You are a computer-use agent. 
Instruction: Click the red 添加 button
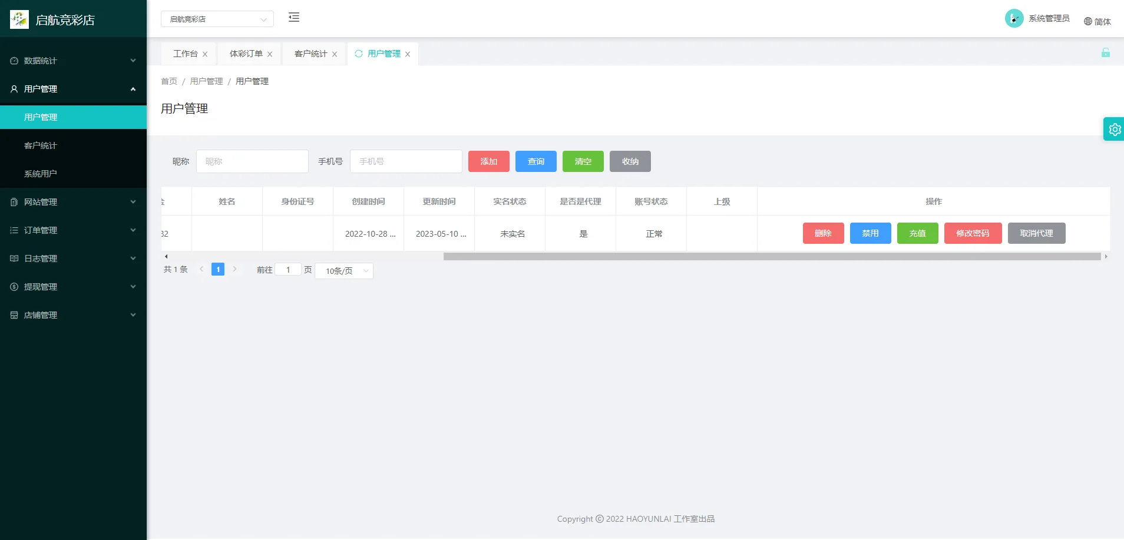488,161
